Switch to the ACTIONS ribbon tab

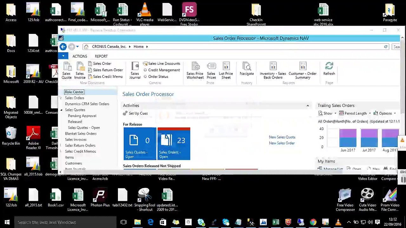pos(80,56)
